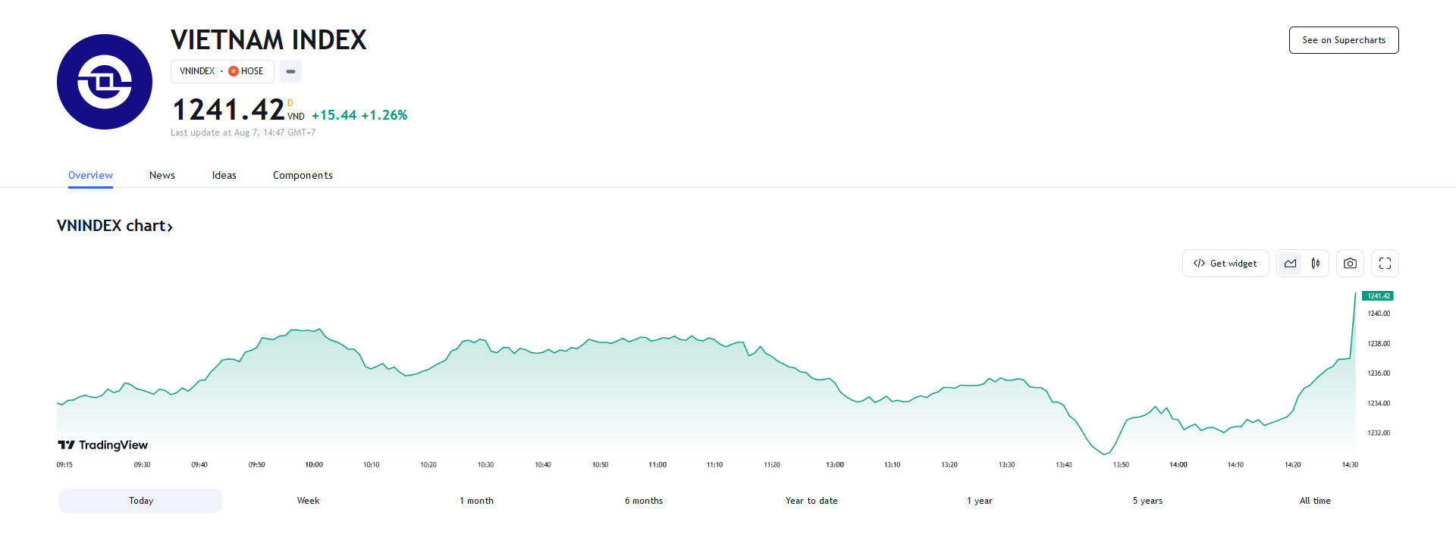Click the 1241.42 price label on axis

1378,296
